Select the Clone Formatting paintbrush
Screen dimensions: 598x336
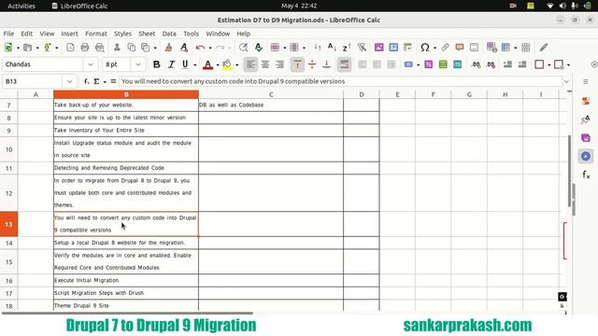168,48
